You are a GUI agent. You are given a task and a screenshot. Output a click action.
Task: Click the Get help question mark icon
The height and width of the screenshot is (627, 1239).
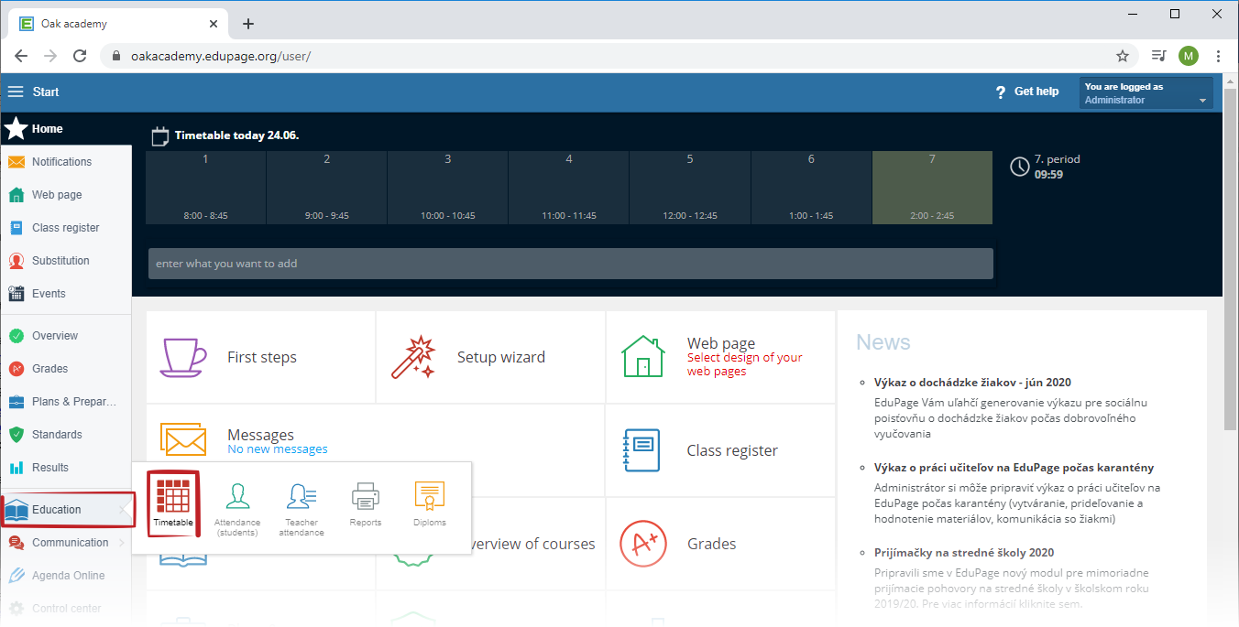(x=1001, y=92)
